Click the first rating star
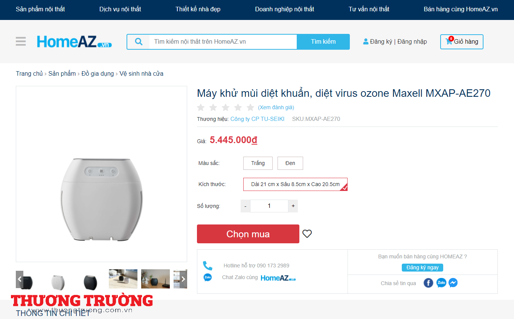Viewport: 514px width, 319px height. pyautogui.click(x=201, y=108)
